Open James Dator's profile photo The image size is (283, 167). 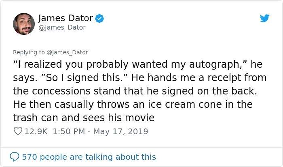pos(24,24)
